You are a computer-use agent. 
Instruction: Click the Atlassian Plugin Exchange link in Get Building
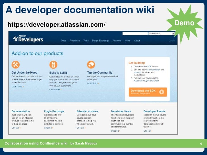[x=146, y=81]
